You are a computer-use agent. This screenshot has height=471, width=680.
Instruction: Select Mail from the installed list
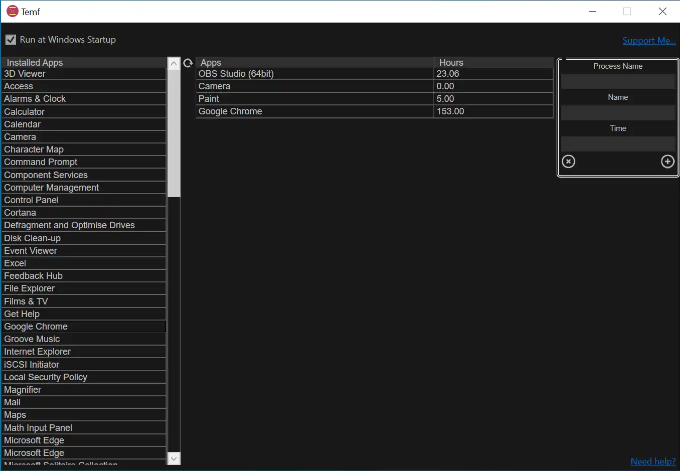[84, 402]
